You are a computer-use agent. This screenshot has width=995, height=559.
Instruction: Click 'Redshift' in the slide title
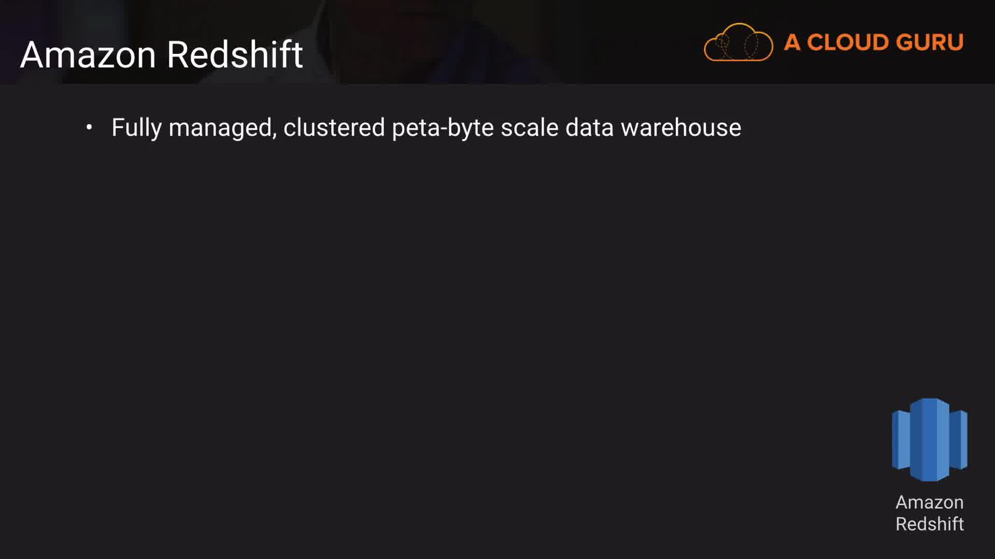pyautogui.click(x=235, y=54)
